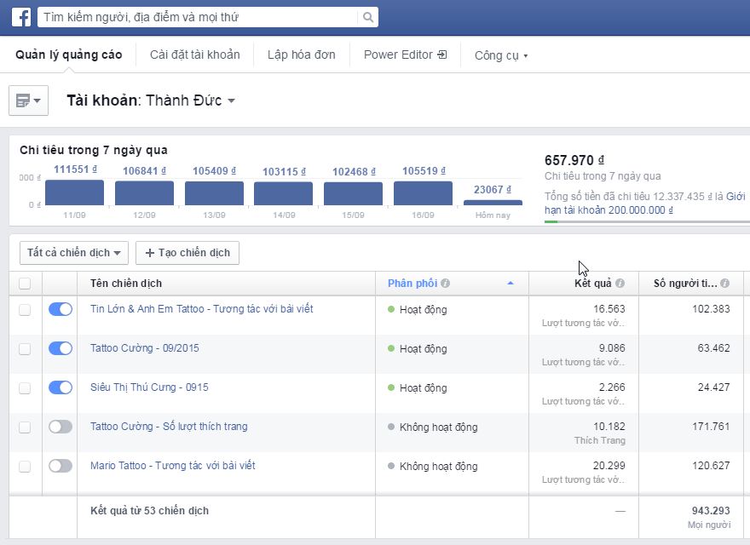Viewport: 750px width, 545px height.
Task: Click the info icon next to Phân phối
Action: [x=445, y=283]
